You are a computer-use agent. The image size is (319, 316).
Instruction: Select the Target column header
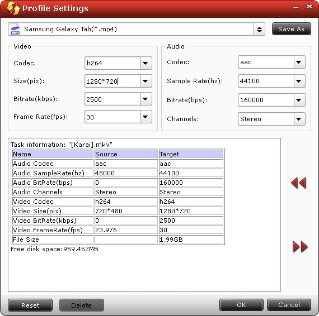click(x=191, y=154)
